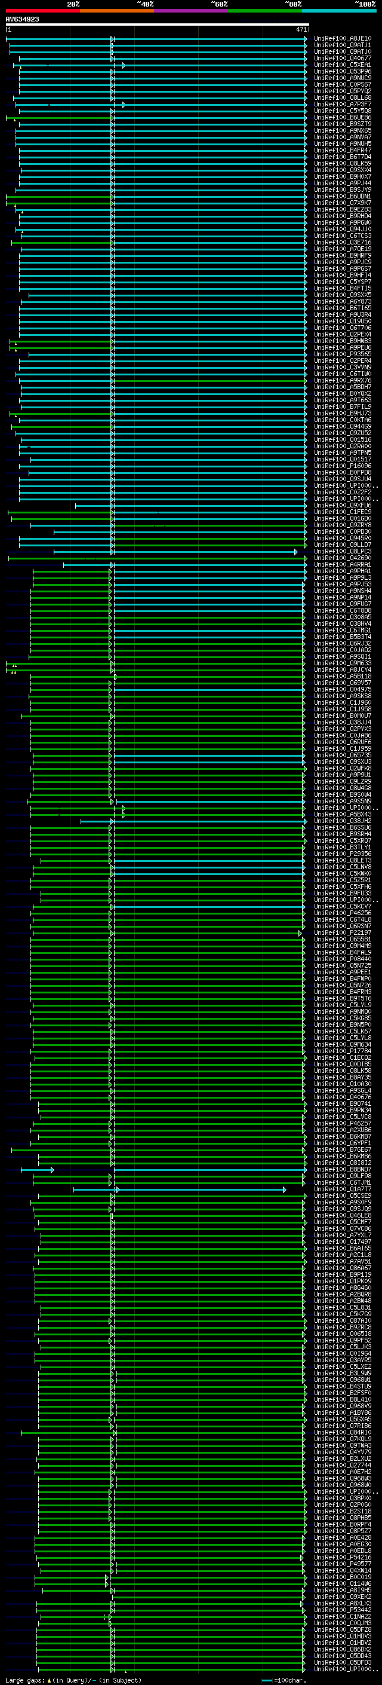Select the UniRef100_O65581 label

[342, 939]
